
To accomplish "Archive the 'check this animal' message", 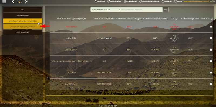I will coord(211,38).
